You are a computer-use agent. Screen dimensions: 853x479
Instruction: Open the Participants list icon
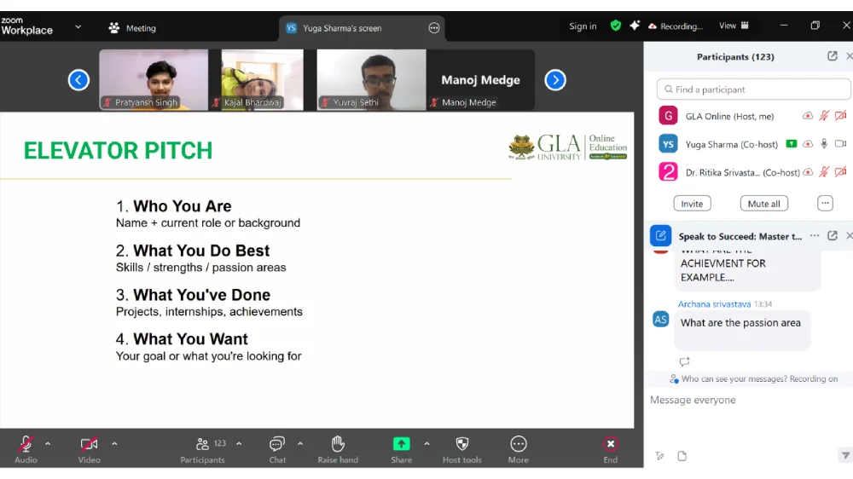203,444
